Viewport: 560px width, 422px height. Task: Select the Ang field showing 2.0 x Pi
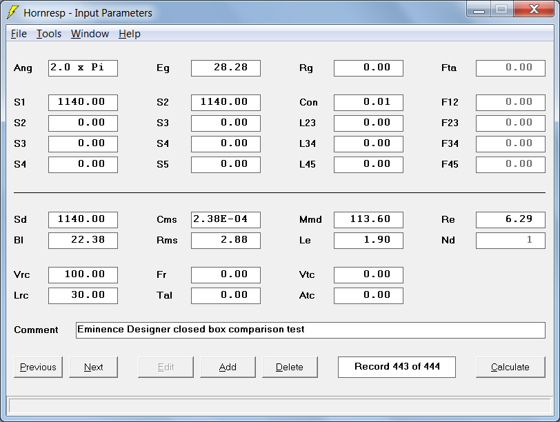click(x=83, y=68)
